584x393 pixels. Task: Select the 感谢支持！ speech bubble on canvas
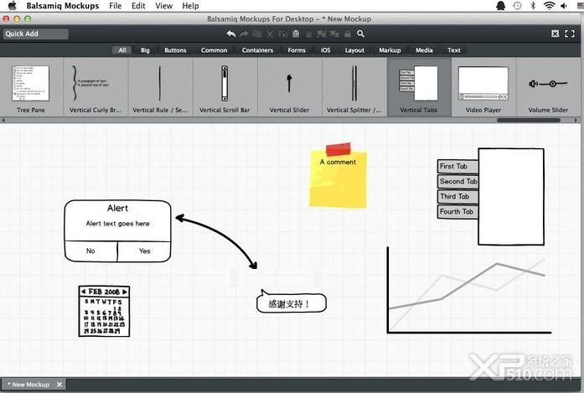[x=292, y=303]
